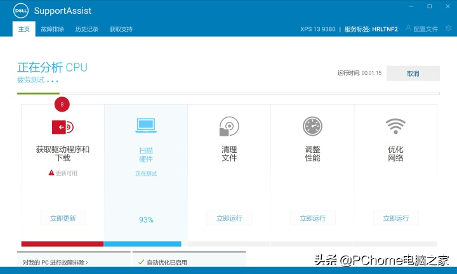The height and width of the screenshot is (274, 457).
Task: Open the 历史记录 tab
Action: pos(86,29)
